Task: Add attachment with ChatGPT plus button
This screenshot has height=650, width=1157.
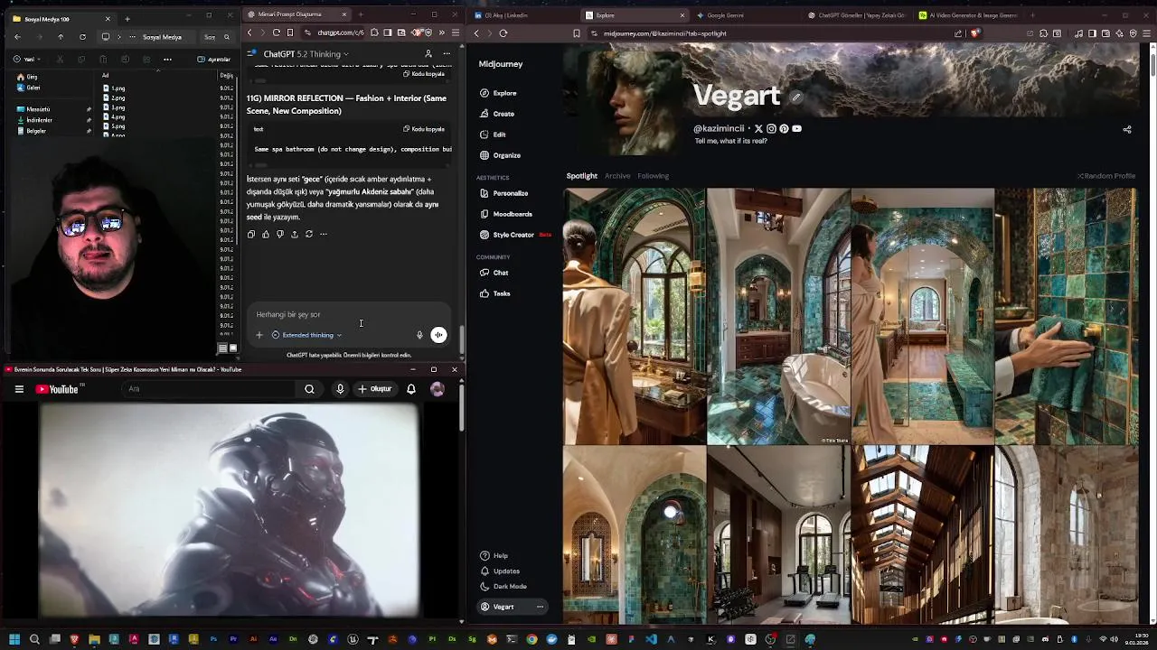Action: 259,335
